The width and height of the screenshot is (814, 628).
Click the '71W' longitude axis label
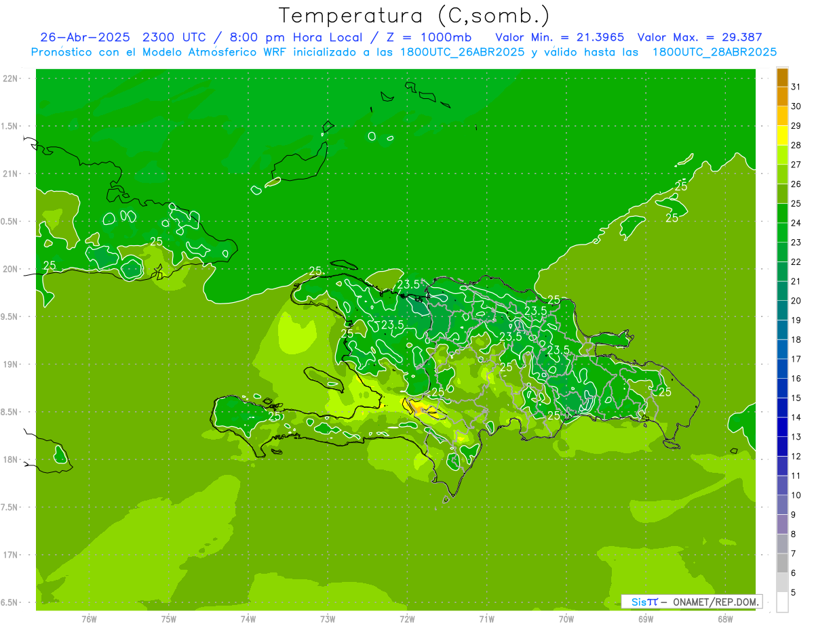486,619
